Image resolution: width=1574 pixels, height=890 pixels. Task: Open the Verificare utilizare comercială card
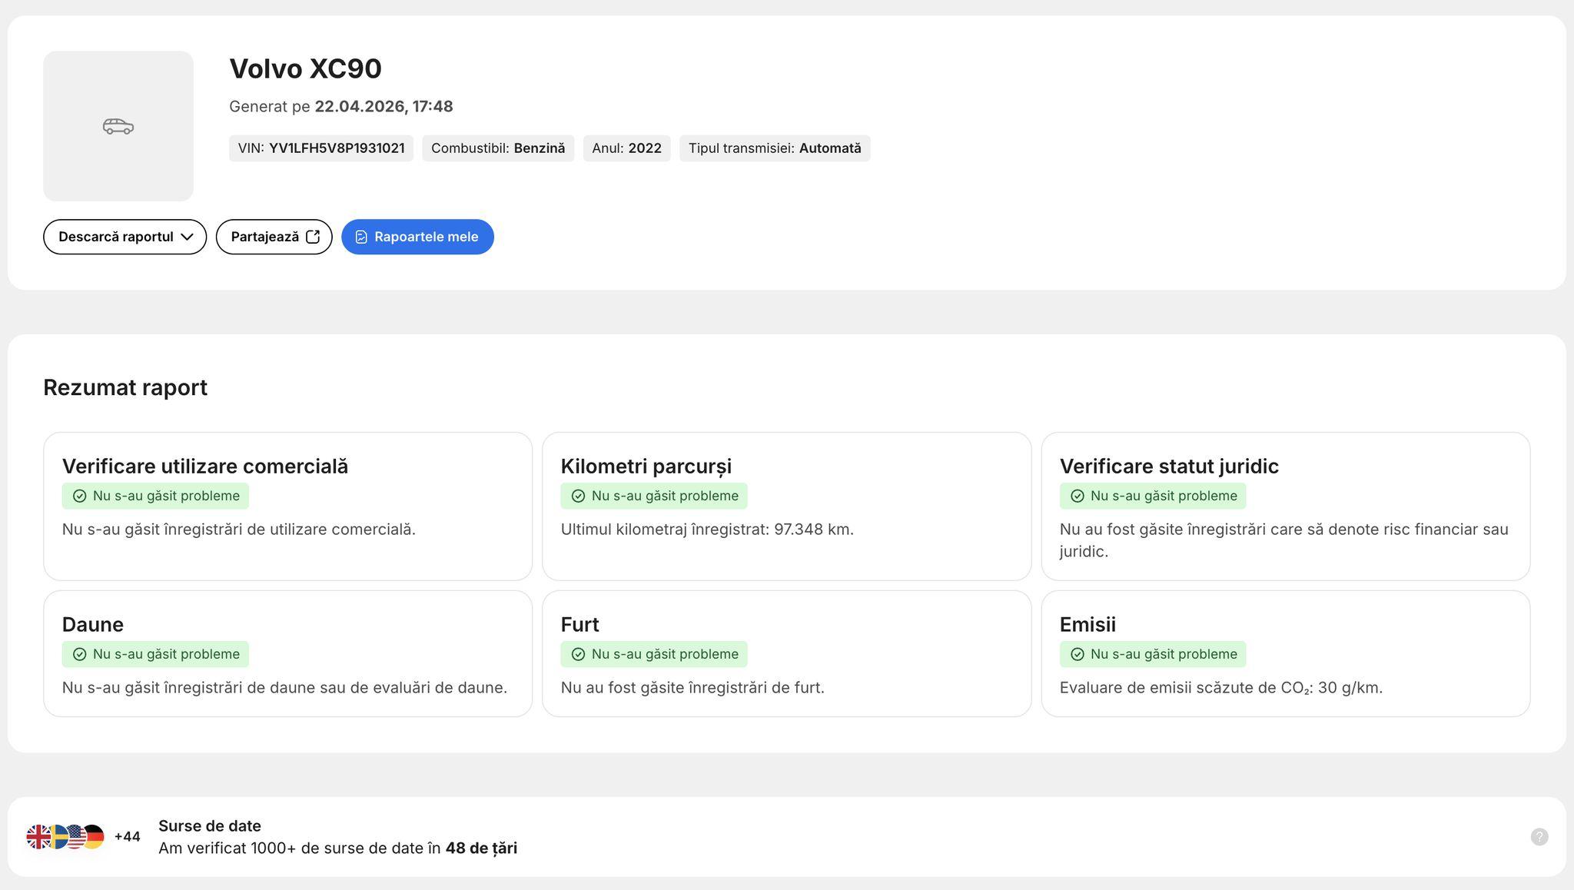pyautogui.click(x=287, y=506)
